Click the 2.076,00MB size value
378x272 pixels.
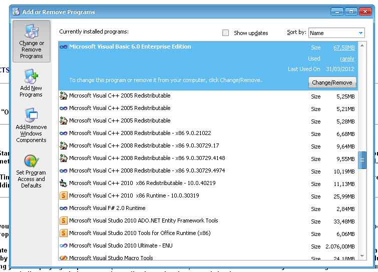[x=340, y=246]
